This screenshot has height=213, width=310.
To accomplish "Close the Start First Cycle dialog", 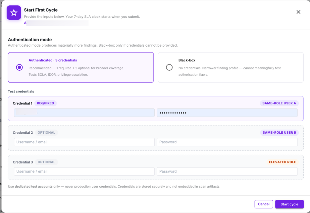I will point(298,12).
